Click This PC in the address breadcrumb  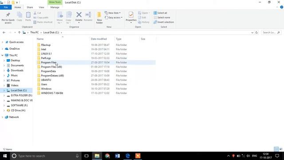(x=35, y=32)
